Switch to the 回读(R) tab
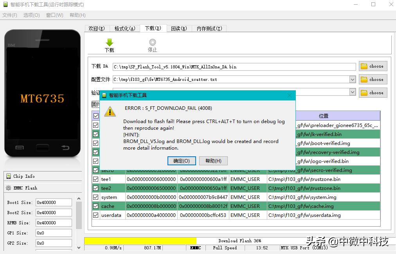 (179, 29)
